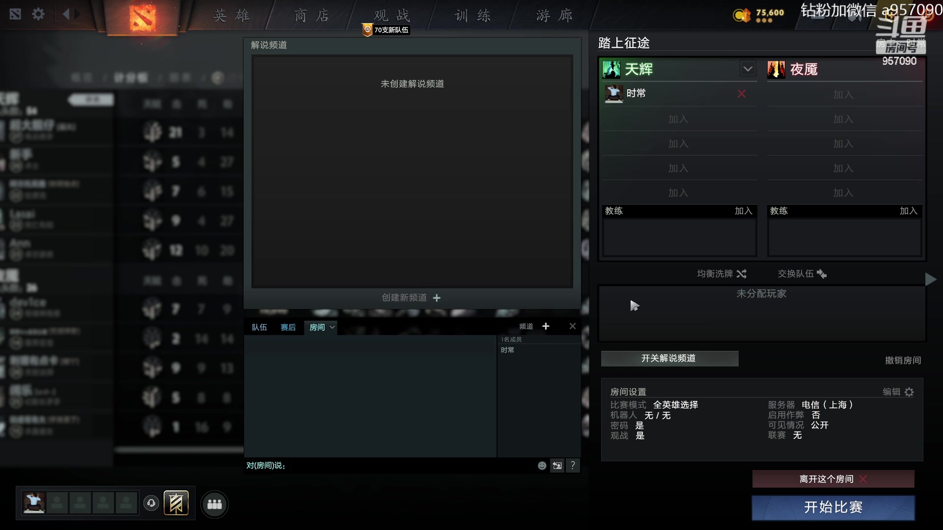Switch to the 赛后 (post-game) tab
The width and height of the screenshot is (943, 530).
coord(288,327)
